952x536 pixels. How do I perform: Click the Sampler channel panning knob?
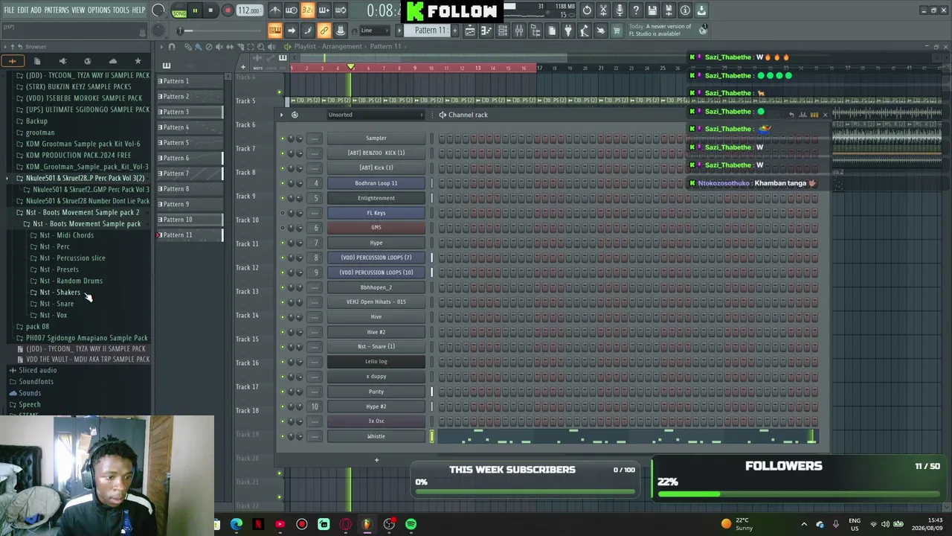[292, 138]
